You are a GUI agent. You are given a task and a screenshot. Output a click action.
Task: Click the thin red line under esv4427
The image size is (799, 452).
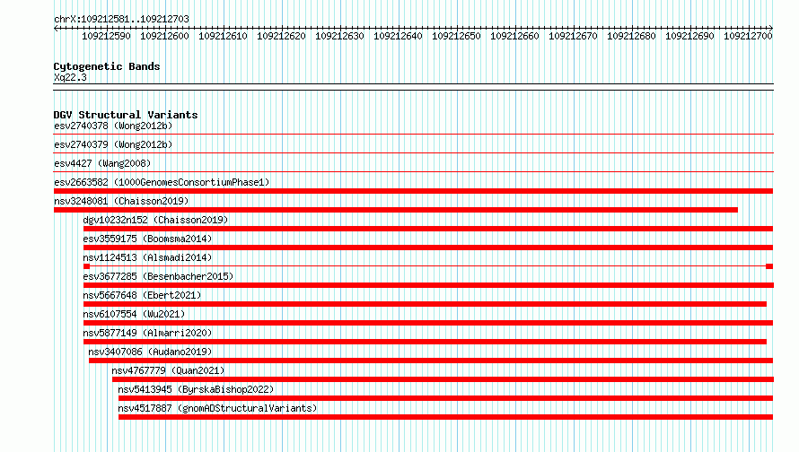click(x=414, y=172)
